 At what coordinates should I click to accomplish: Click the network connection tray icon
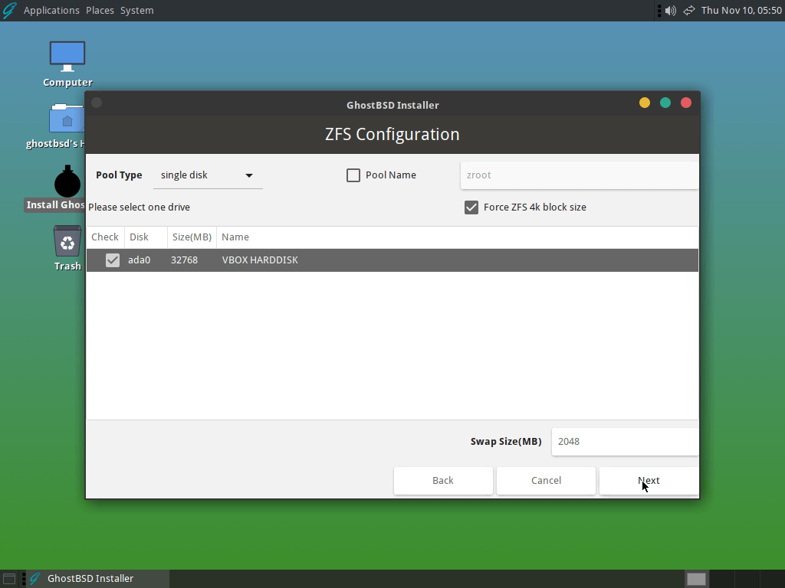[x=689, y=11]
